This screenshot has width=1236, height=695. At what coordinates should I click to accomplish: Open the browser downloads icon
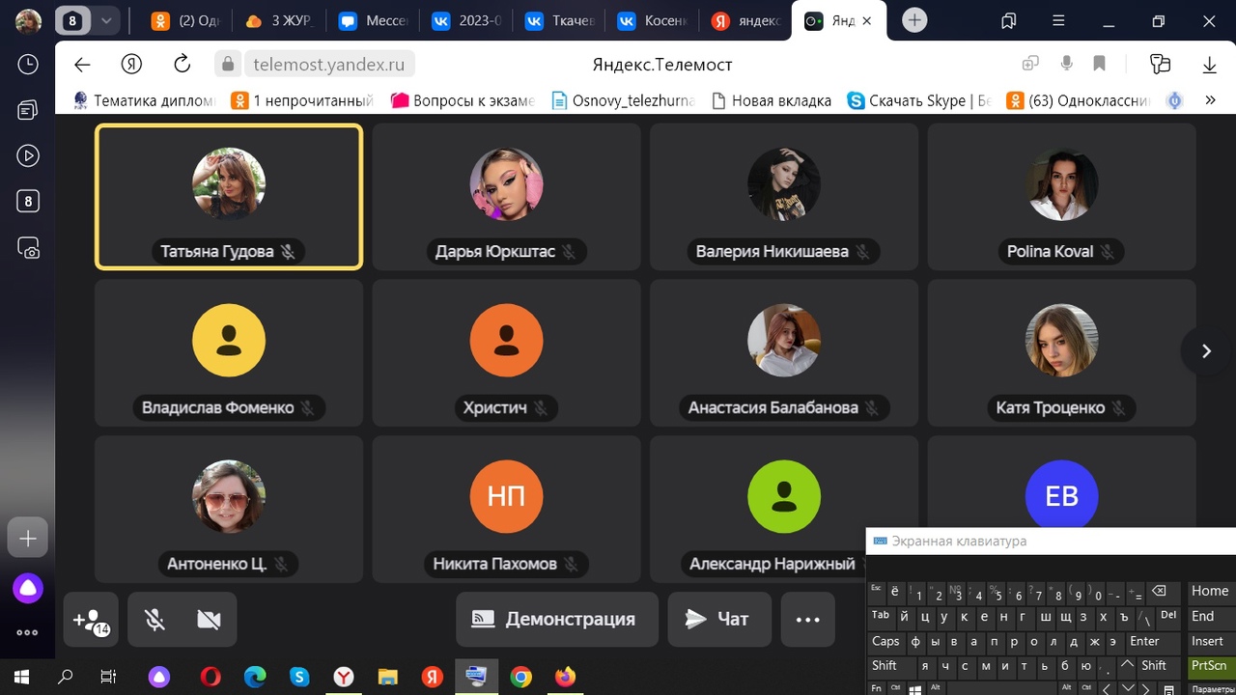coord(1209,65)
